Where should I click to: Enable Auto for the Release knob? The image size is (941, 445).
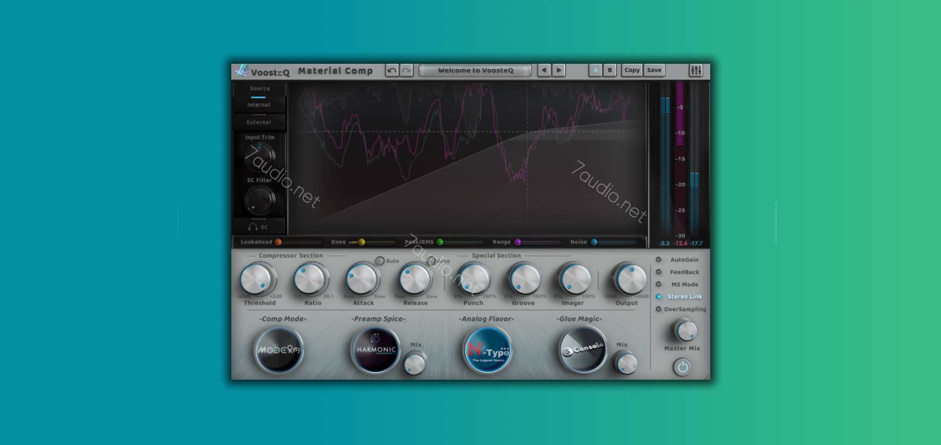[x=431, y=261]
